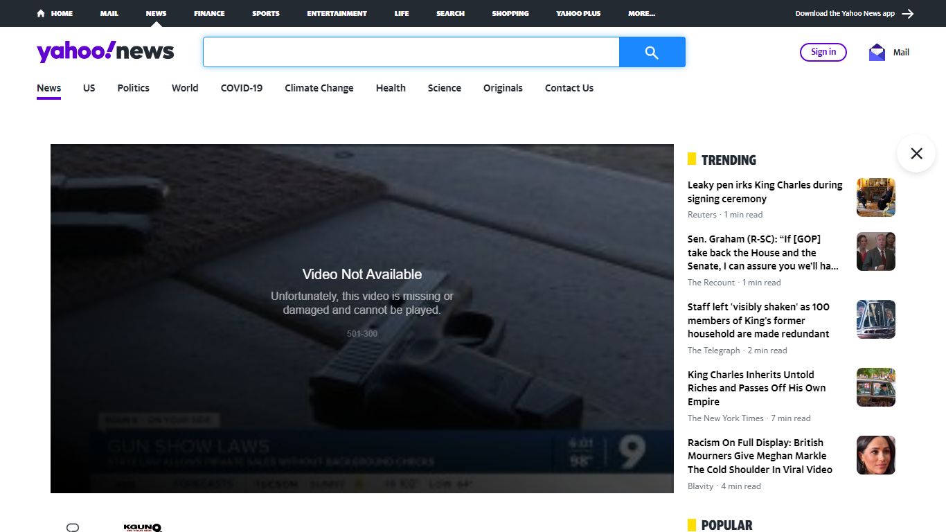Click the Sign in button
Viewport: 946px width, 532px height.
pyautogui.click(x=823, y=52)
